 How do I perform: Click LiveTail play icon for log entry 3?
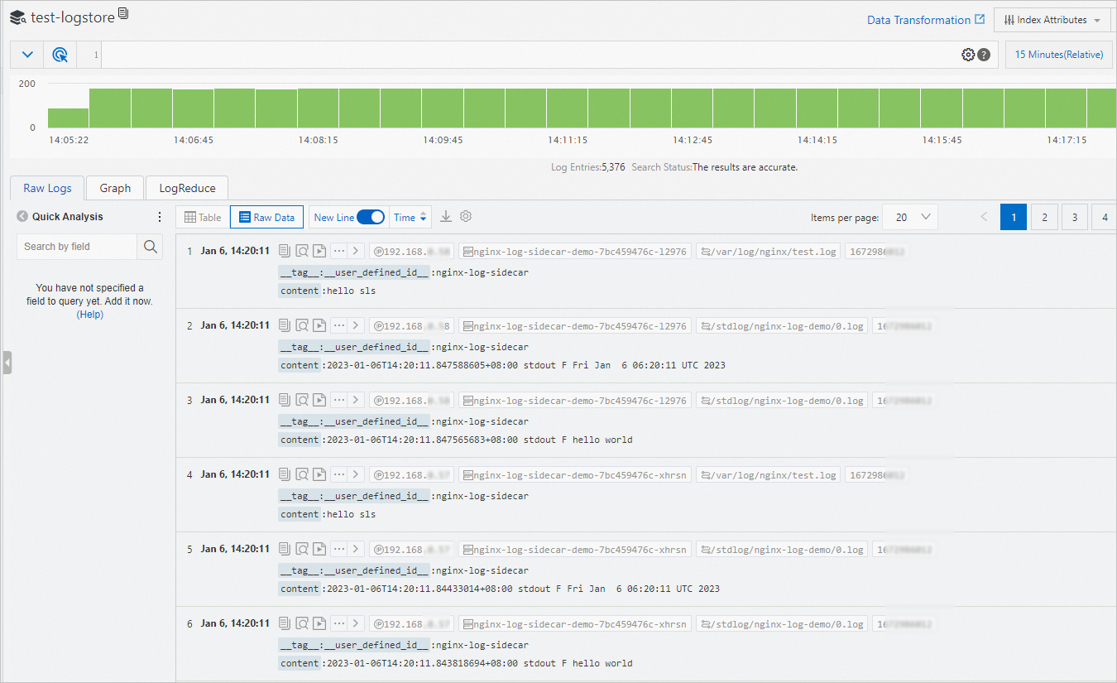pyautogui.click(x=319, y=400)
